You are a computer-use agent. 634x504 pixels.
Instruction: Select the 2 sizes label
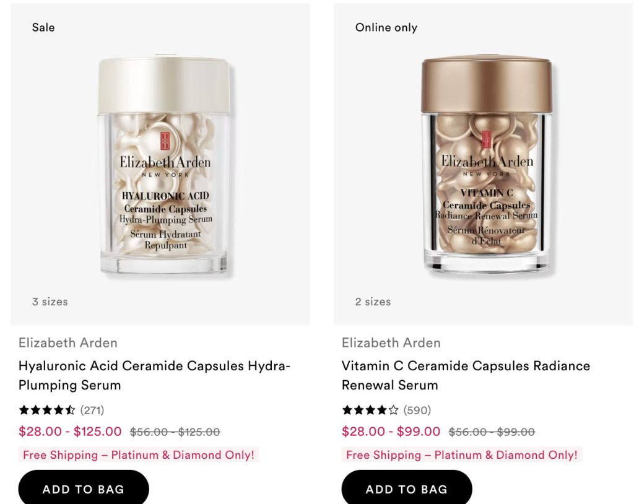click(373, 302)
